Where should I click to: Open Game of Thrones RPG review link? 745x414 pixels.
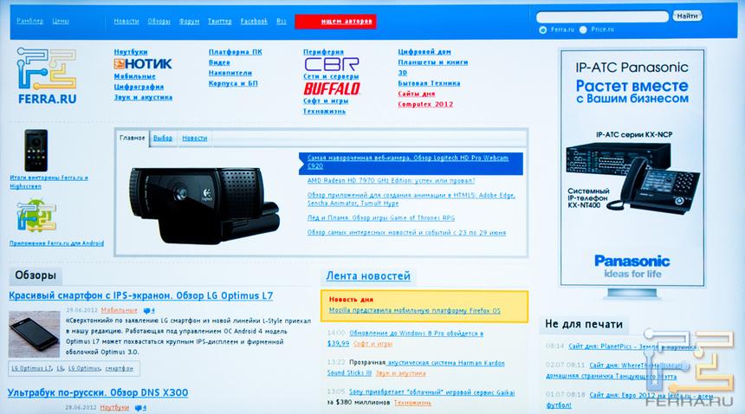click(380, 218)
